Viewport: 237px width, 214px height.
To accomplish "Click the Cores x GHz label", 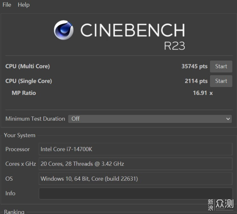I will (x=20, y=164).
